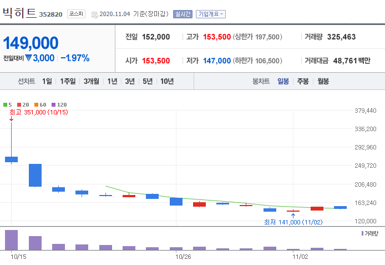Screen dimensions: 385x265
Task: Click the -1.97% change value
Action: click(75, 58)
